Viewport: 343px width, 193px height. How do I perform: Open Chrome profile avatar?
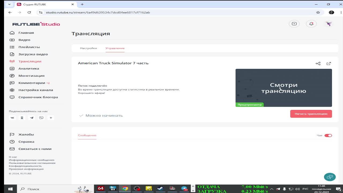point(331,12)
